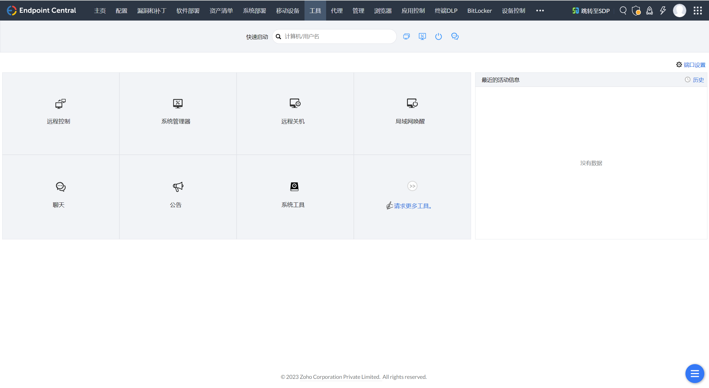The image size is (709, 388).
Task: Open the notification bell icon
Action: 649,10
